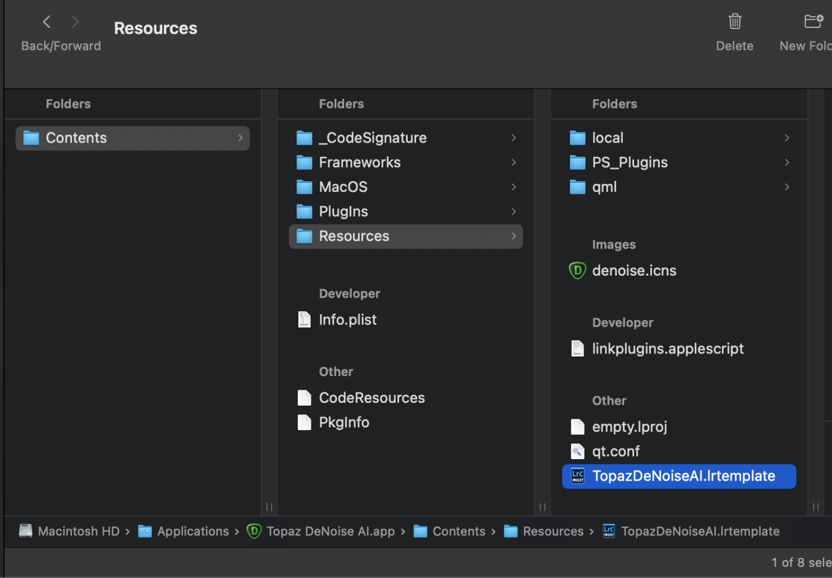Click the local folder icon
This screenshot has width=832, height=578.
(578, 138)
